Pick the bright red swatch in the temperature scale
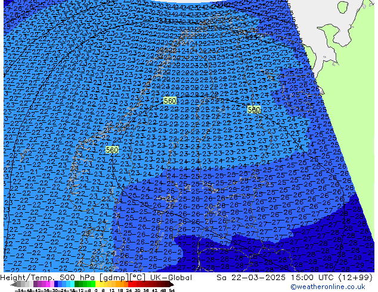 pos(130,284)
